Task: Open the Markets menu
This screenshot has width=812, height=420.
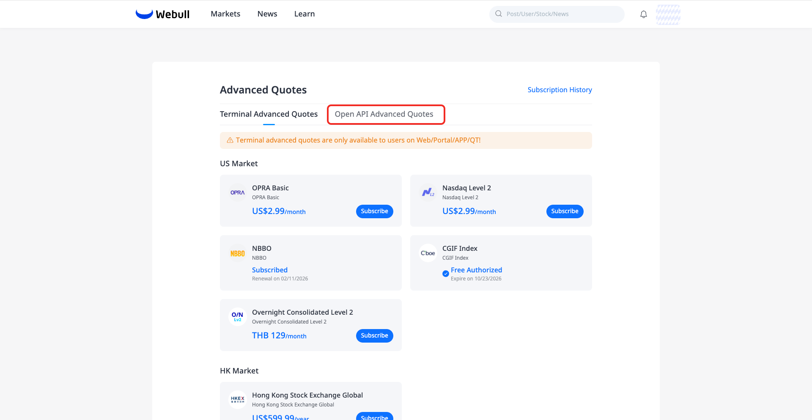Action: pos(225,14)
